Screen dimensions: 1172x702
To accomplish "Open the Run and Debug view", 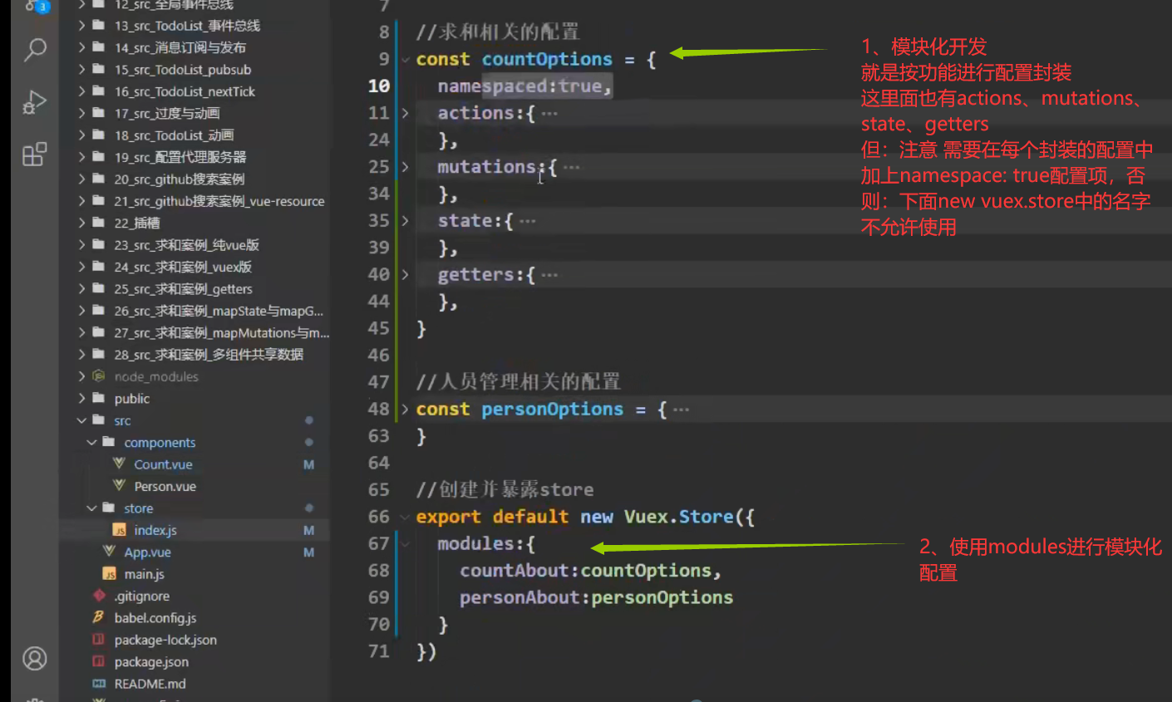I will pyautogui.click(x=35, y=102).
